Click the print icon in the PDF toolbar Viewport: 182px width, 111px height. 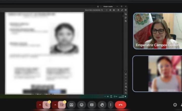[x=110, y=10]
